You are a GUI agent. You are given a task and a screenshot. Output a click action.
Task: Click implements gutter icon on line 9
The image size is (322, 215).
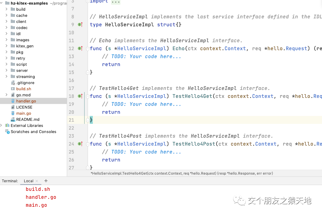80,24
